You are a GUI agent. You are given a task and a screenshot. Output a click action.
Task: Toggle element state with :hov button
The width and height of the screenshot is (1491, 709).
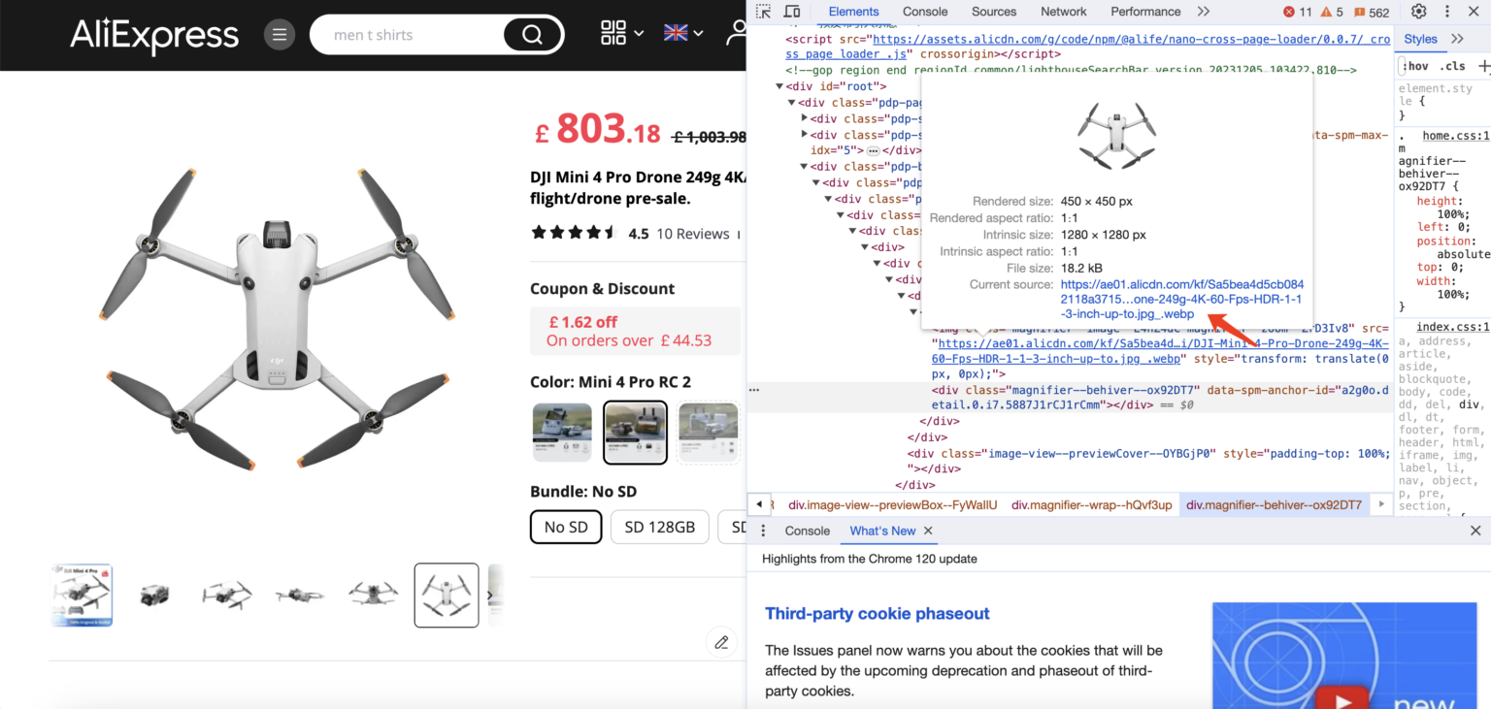[1413, 65]
